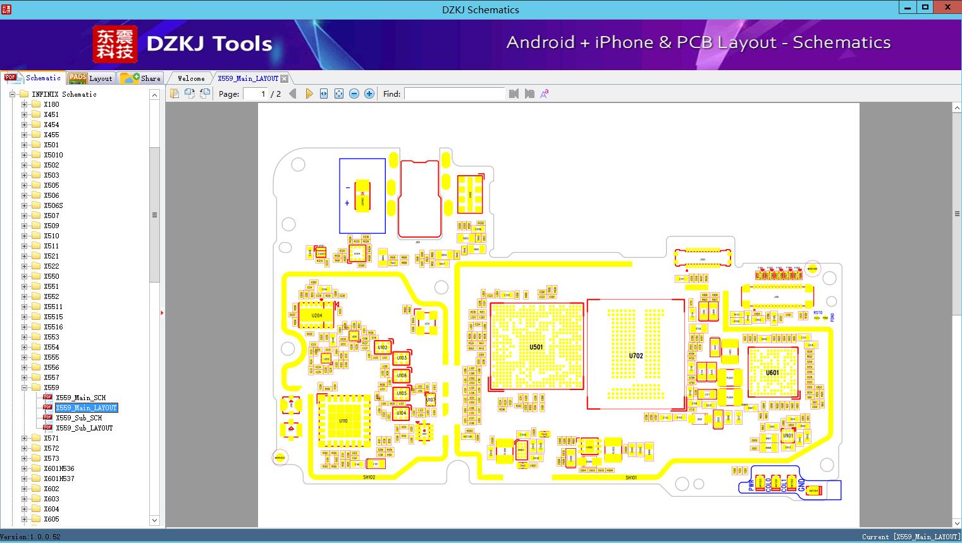The image size is (962, 543).
Task: Select the X510 folder
Action: [51, 236]
